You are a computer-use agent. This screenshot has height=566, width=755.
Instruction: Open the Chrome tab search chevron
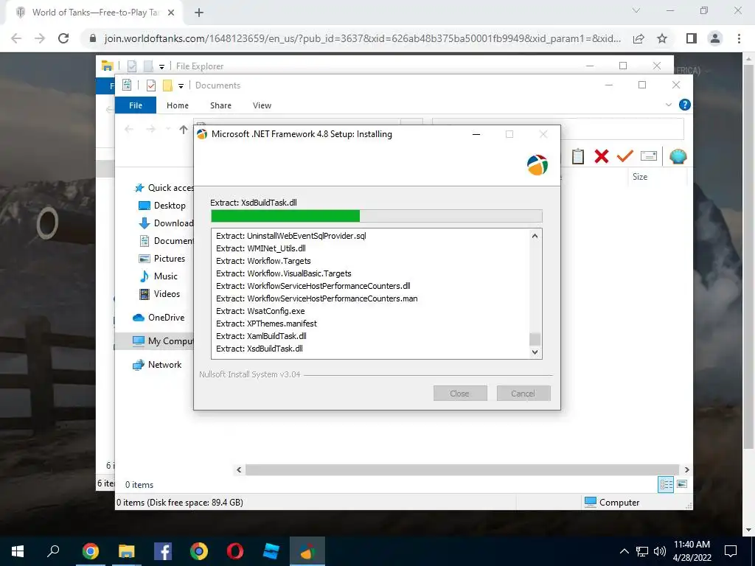(636, 10)
